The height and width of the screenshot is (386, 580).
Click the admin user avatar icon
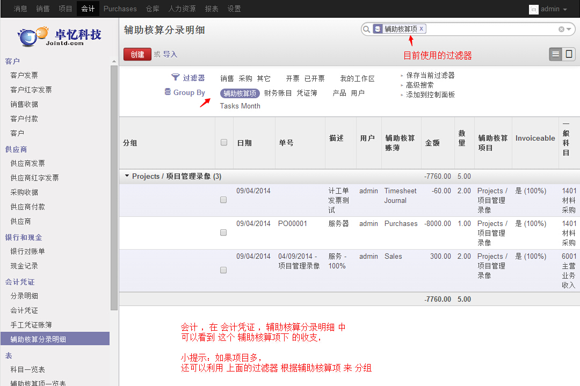pos(533,9)
